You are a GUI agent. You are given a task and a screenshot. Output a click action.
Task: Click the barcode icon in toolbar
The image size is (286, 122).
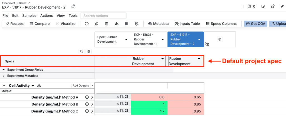point(127,24)
